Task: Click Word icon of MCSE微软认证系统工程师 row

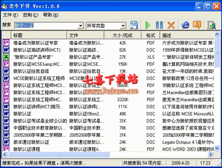Action: coord(6,78)
